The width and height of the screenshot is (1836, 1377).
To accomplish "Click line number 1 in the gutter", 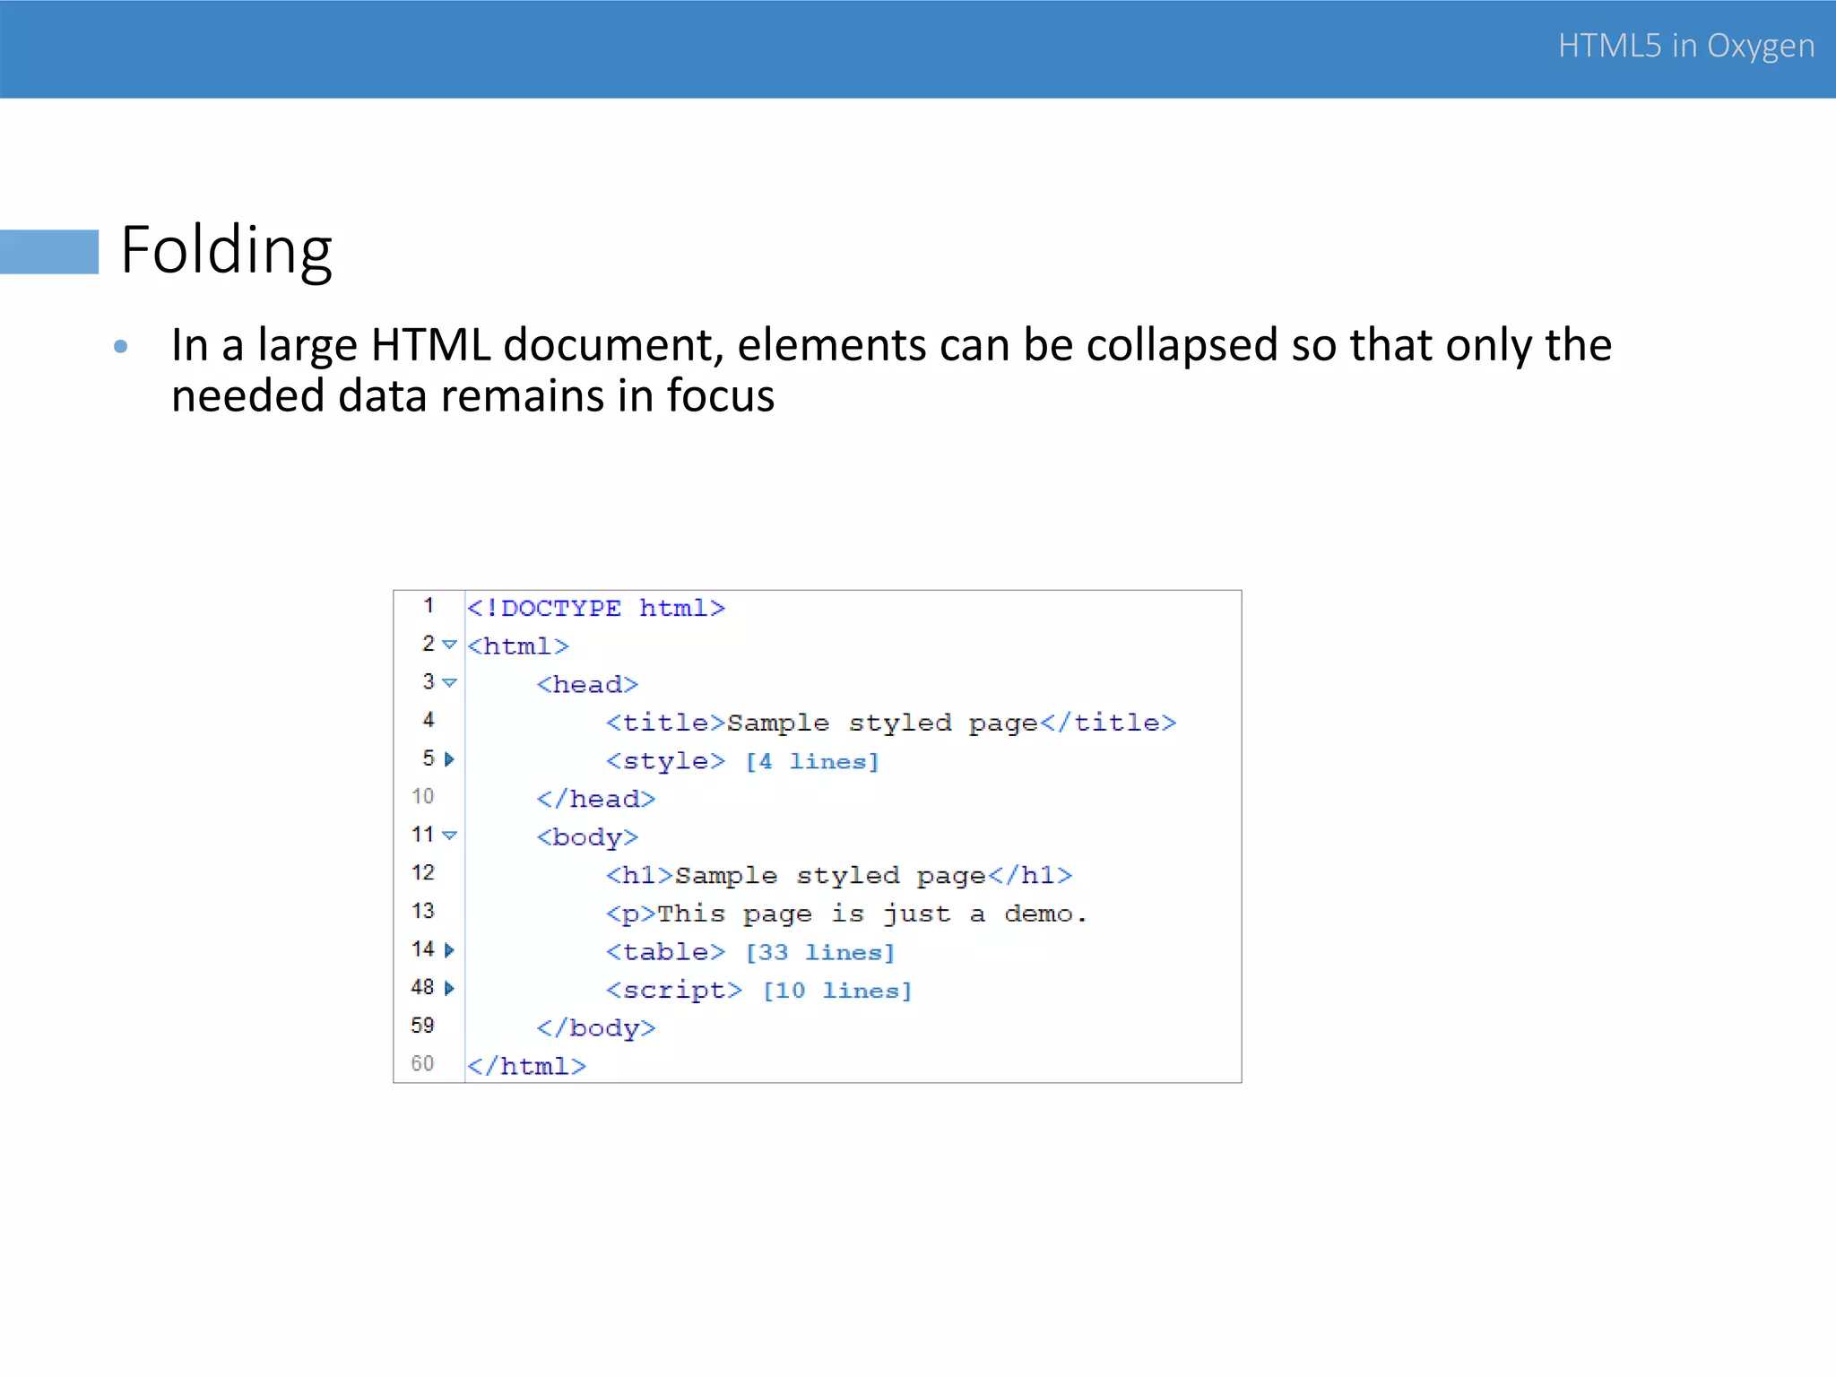I will coord(429,606).
